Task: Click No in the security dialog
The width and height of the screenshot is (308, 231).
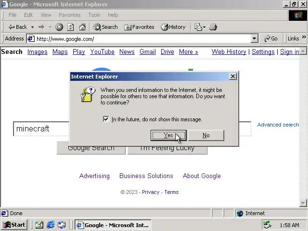Action: coord(206,135)
